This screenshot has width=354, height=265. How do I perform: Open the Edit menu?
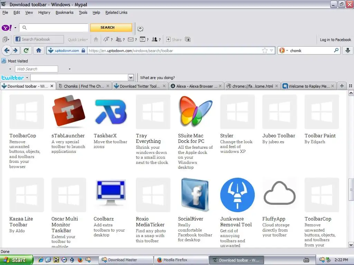pos(17,13)
